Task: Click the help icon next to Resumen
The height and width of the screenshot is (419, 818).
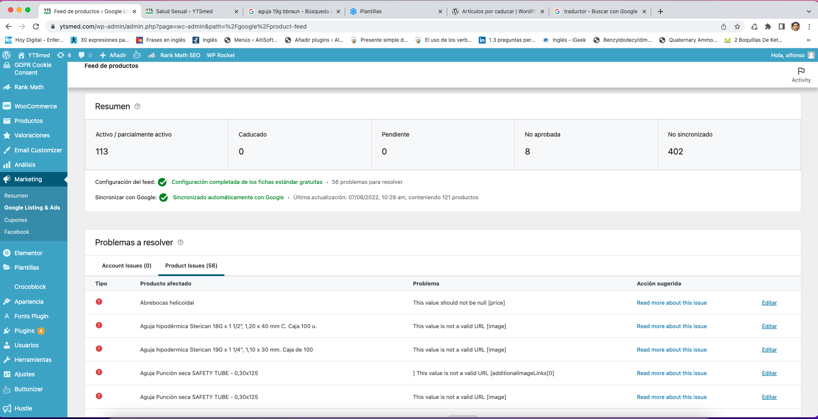Action: point(137,106)
